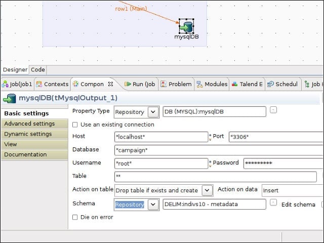The image size is (324, 243).
Task: Click the Database input field
Action: (219, 150)
